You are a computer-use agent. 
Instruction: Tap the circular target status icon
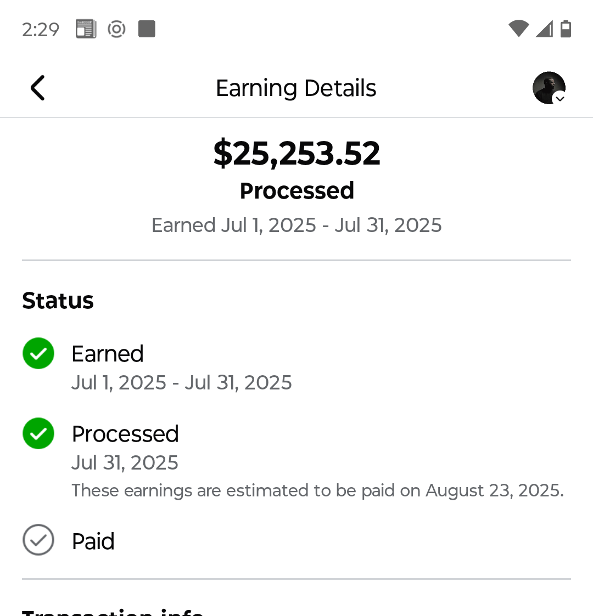116,29
